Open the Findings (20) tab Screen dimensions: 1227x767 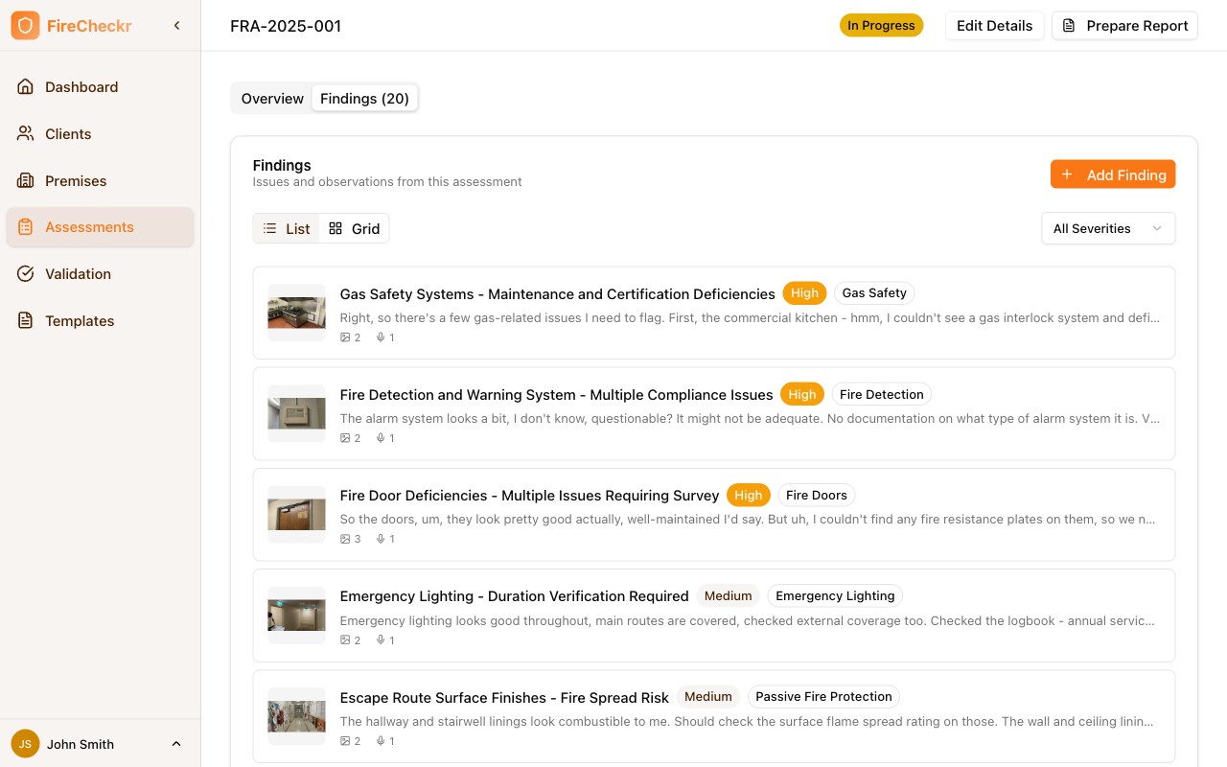point(364,98)
